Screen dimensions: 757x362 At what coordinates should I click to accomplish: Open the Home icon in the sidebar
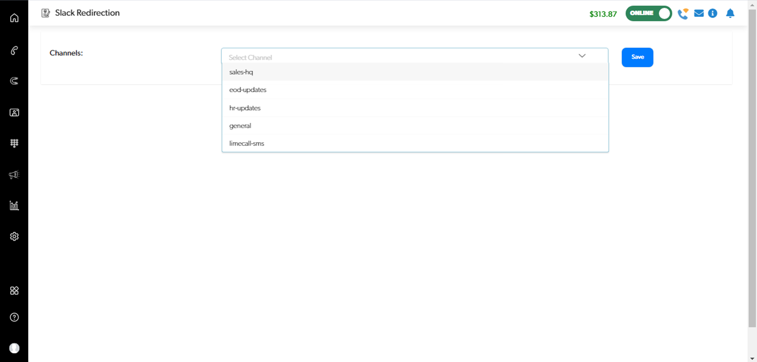pyautogui.click(x=14, y=18)
